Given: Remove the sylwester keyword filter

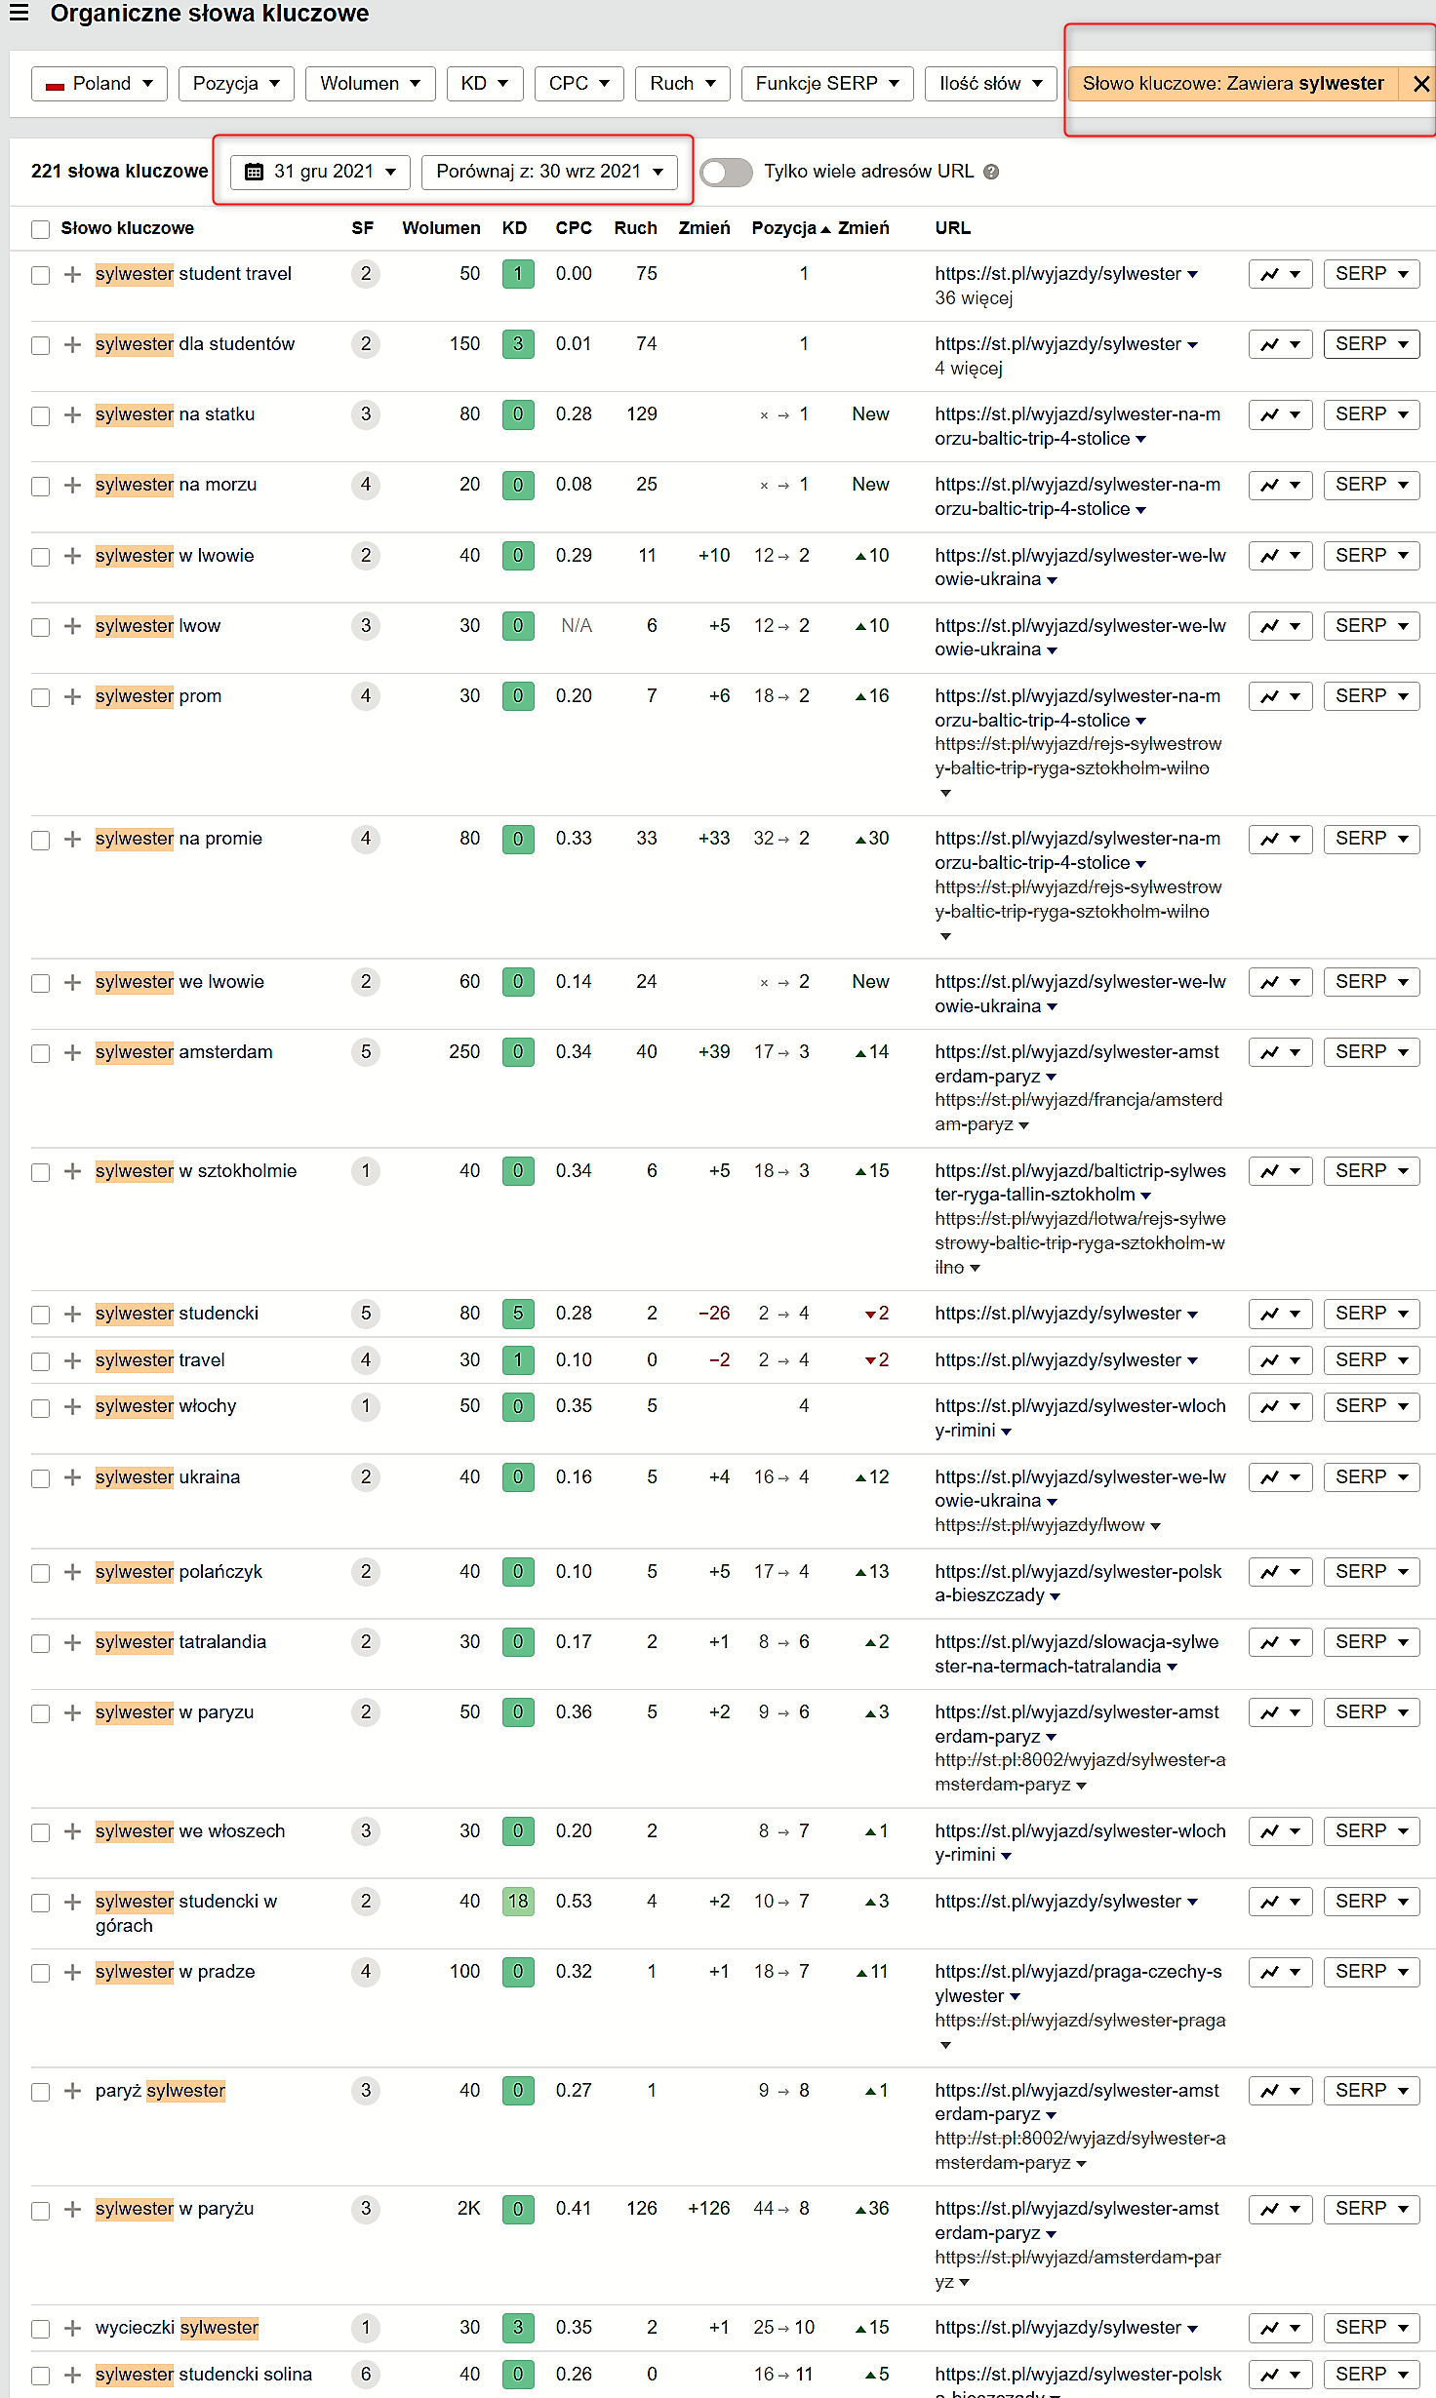Looking at the screenshot, I should pyautogui.click(x=1420, y=84).
